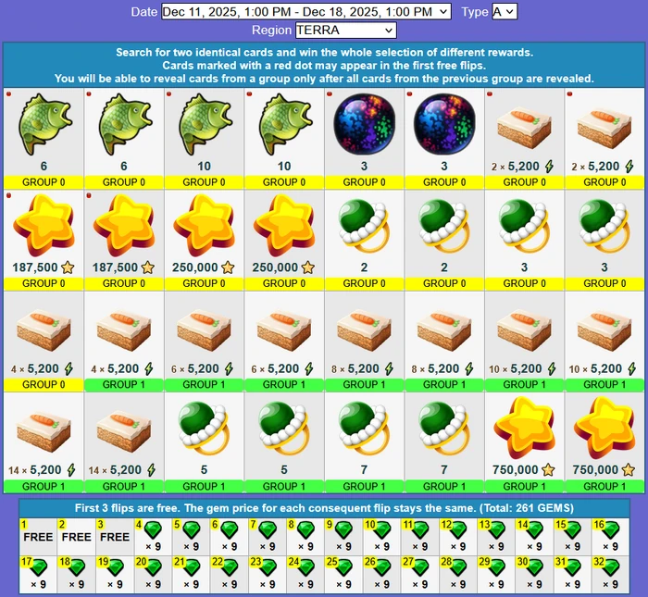The height and width of the screenshot is (597, 648).
Task: Click the first green ring card labeled 3
Action: pyautogui.click(x=525, y=240)
